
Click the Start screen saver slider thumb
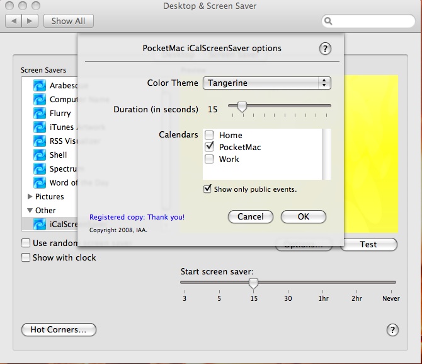pyautogui.click(x=253, y=283)
